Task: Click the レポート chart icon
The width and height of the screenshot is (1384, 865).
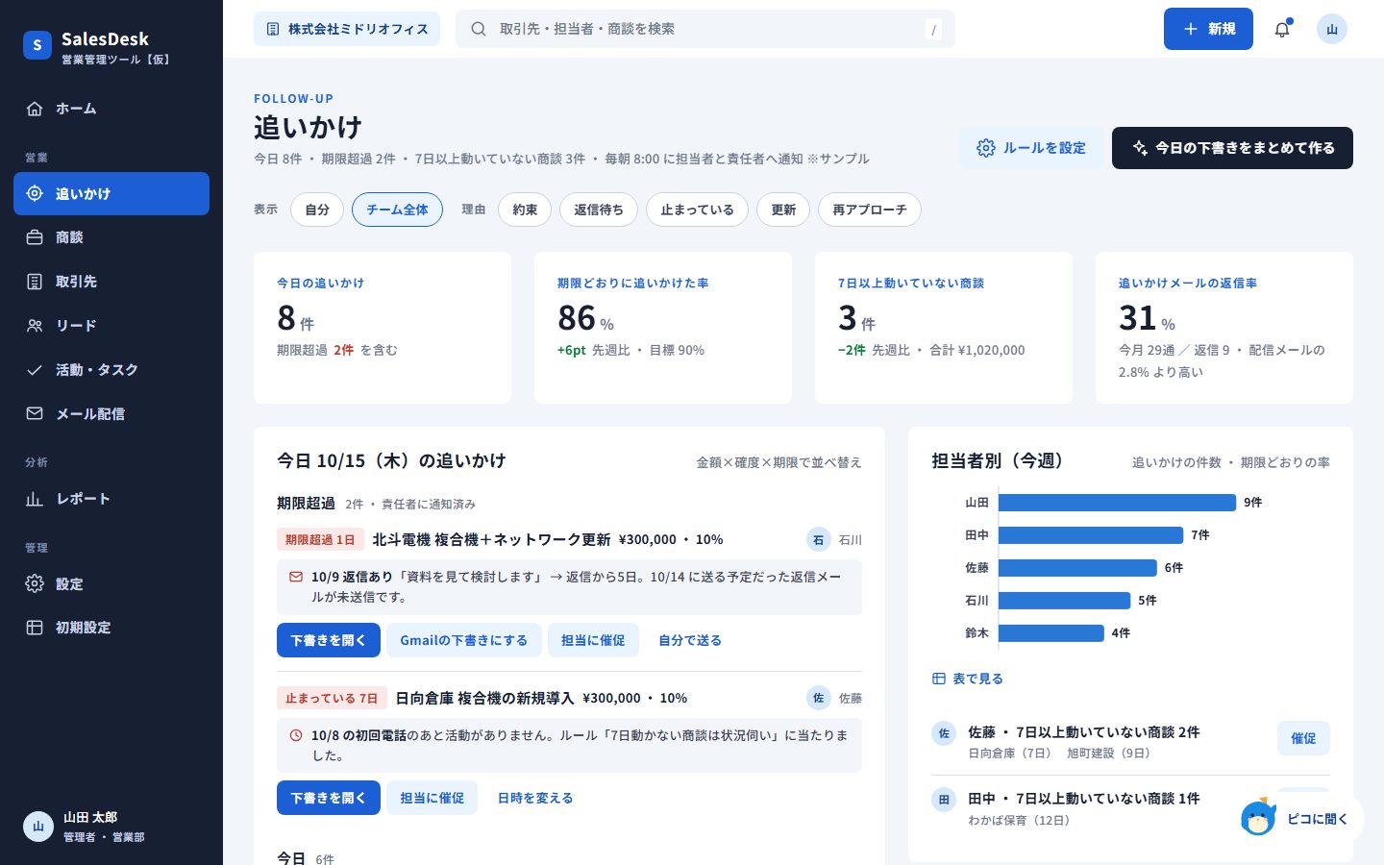Action: pos(35,499)
